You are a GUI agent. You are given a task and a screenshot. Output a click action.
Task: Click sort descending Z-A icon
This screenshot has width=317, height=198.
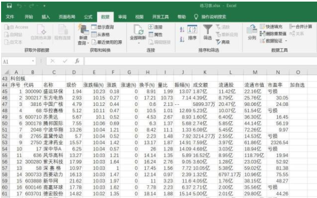(182, 39)
